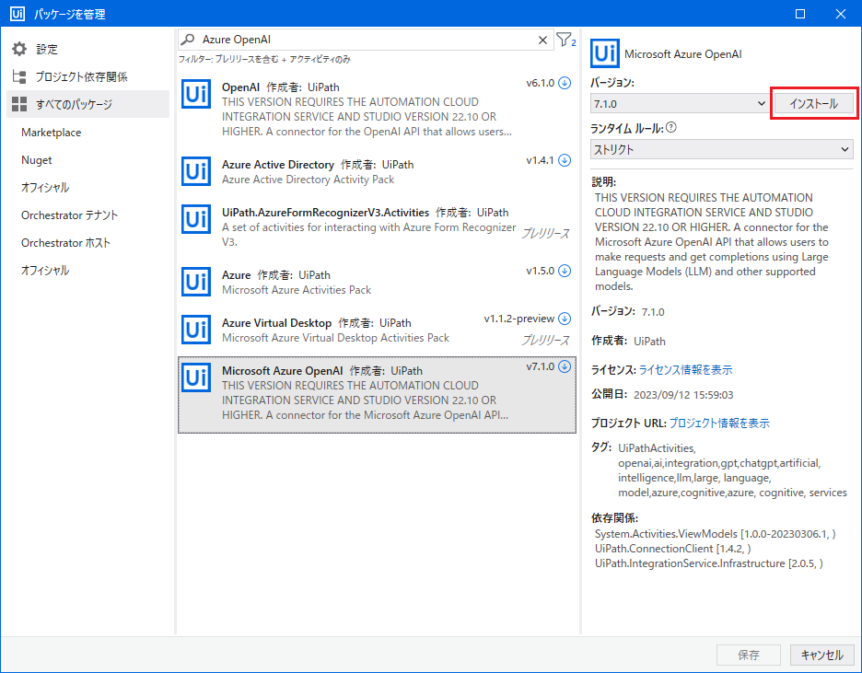The height and width of the screenshot is (673, 862).
Task: Click the all packages grid icon
Action: [19, 104]
